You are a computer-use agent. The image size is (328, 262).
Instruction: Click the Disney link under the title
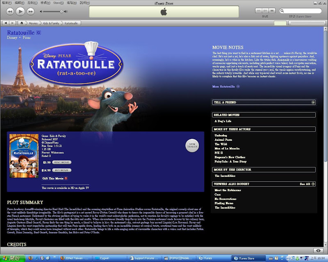tap(12, 38)
